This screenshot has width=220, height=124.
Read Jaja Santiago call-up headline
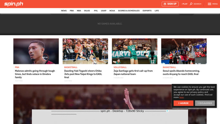(x=133, y=72)
